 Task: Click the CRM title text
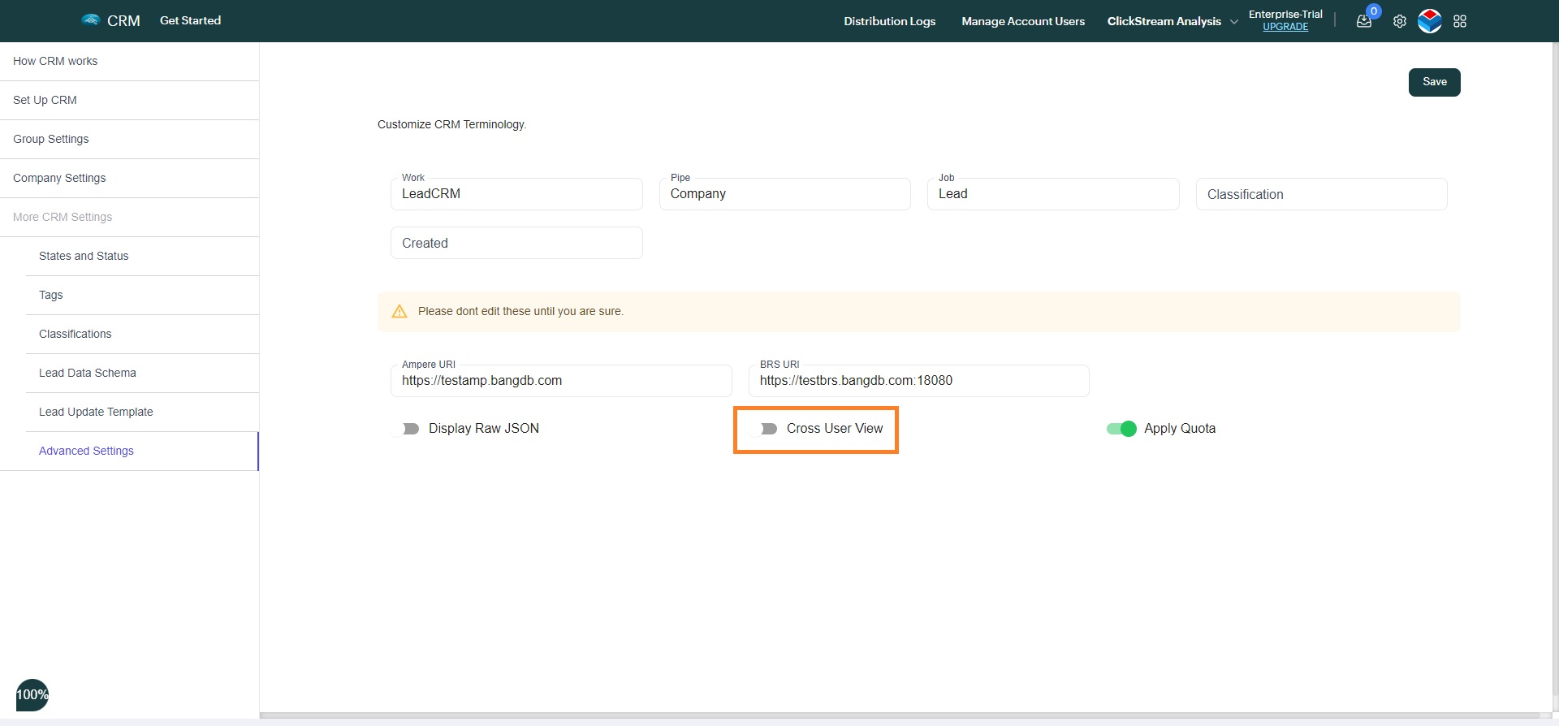coord(123,20)
